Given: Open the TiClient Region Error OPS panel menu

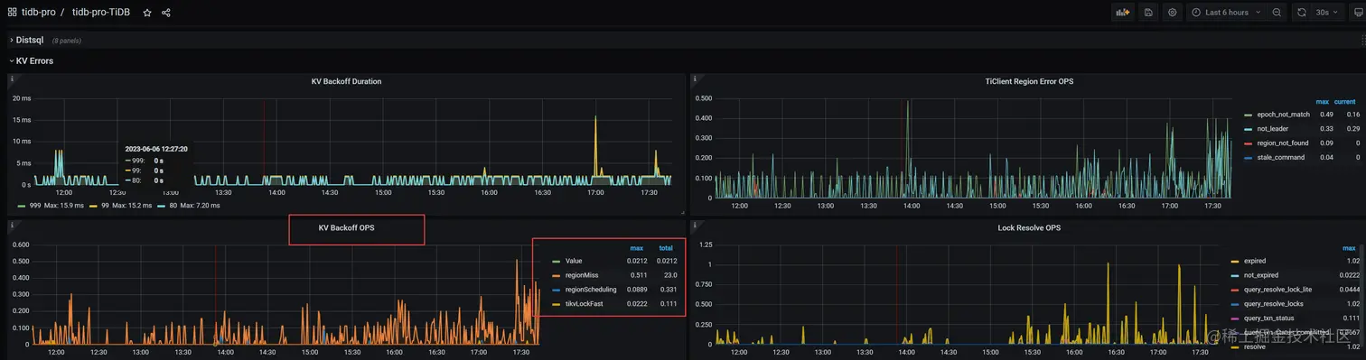Looking at the screenshot, I should pos(1029,81).
